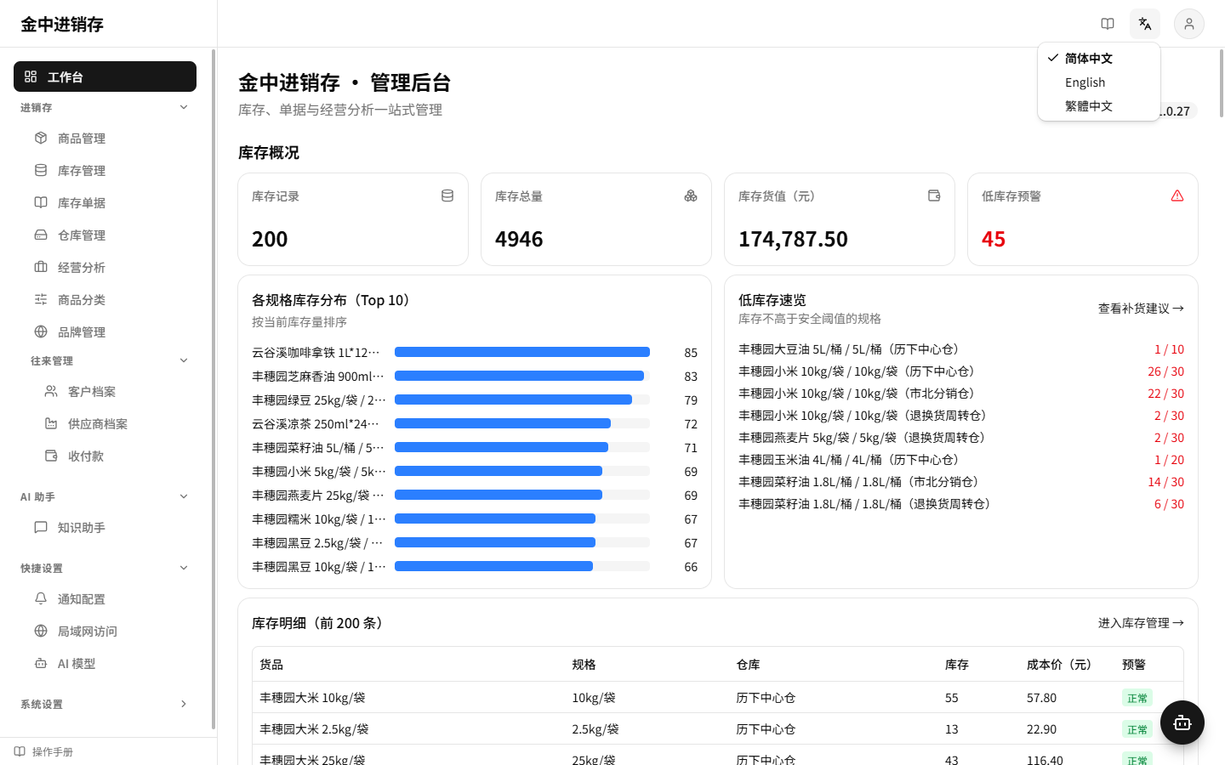Viewport: 1225px width, 765px height.
Task: Click the 库存单据 book icon
Action: coord(41,202)
